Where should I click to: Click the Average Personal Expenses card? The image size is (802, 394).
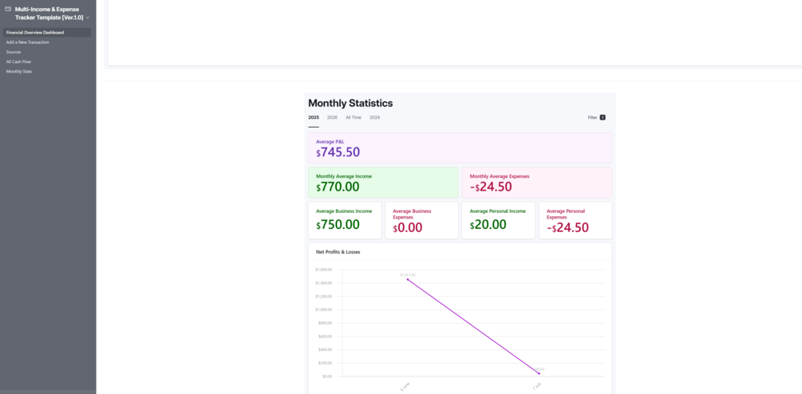coord(575,220)
